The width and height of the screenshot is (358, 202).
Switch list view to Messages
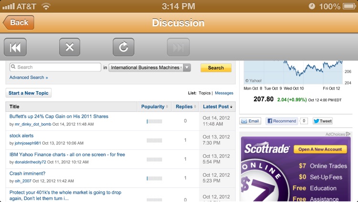coord(224,93)
